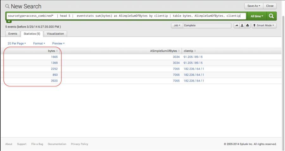The image size is (285, 151).
Task: Click the Save As button
Action: click(253, 6)
